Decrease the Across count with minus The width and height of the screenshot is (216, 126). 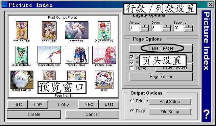144,30
